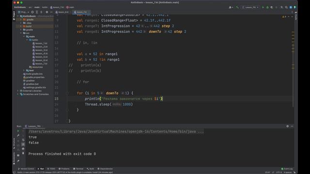310x174 pixels.
Task: Open Search Everywhere magnifier icon
Action: tap(286, 7)
